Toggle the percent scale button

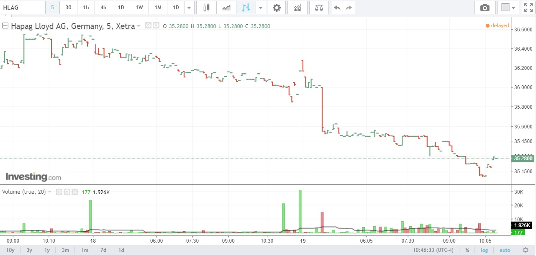point(467,250)
